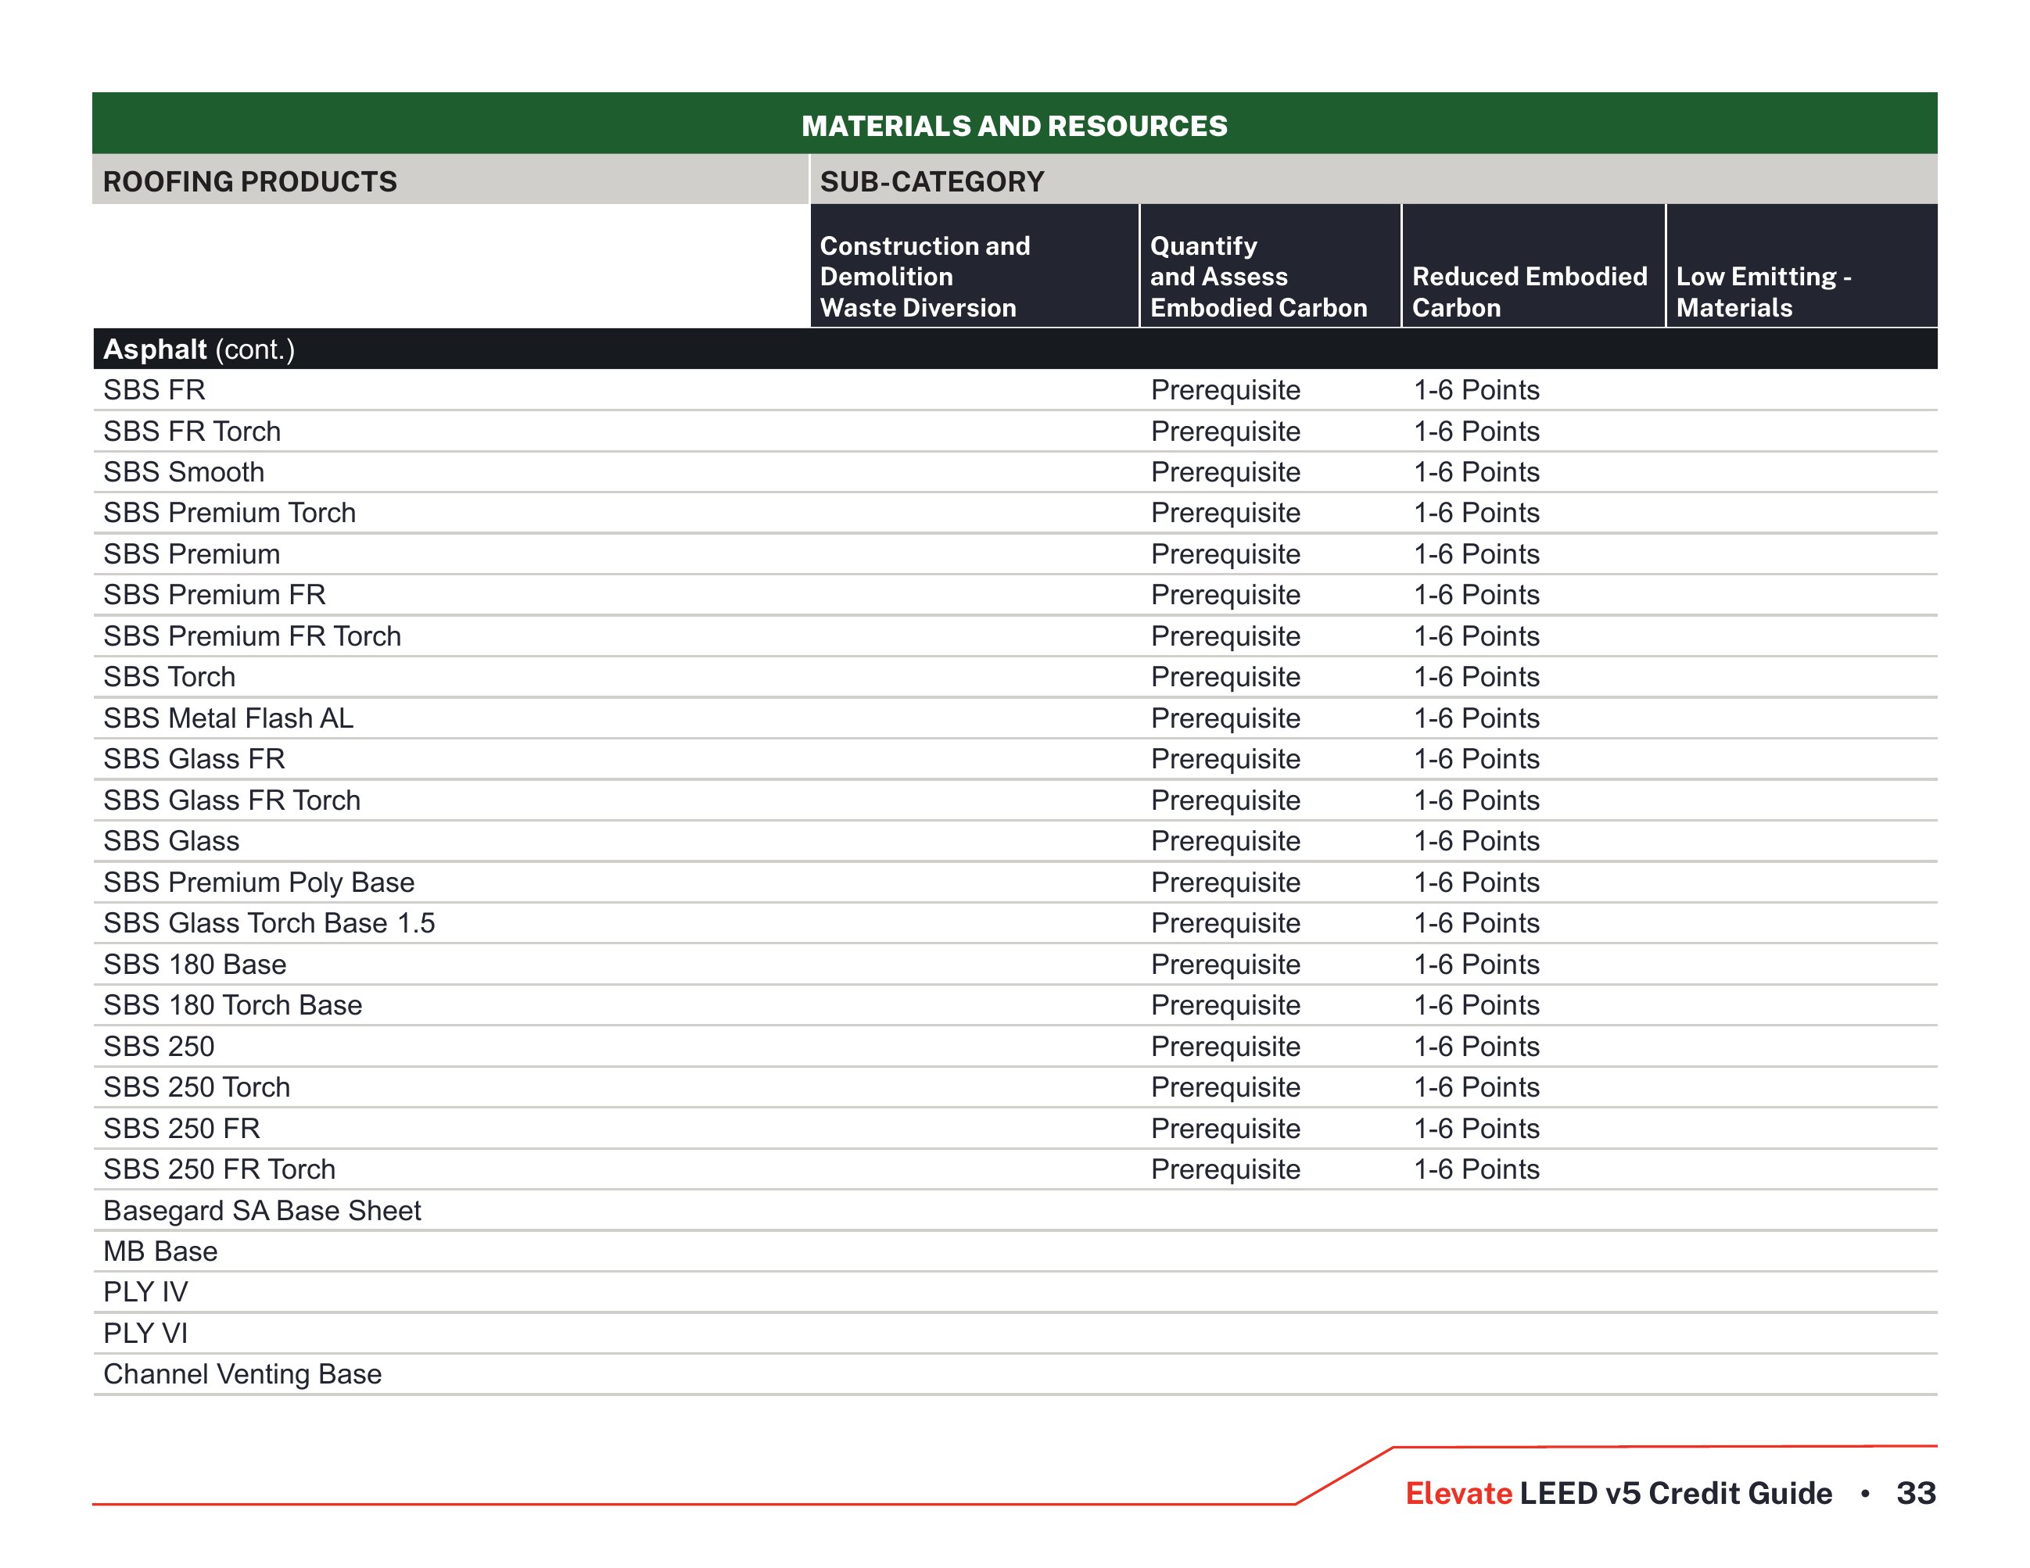Select the SBS Smooth row label
This screenshot has width=2030, height=1568.
click(x=184, y=472)
